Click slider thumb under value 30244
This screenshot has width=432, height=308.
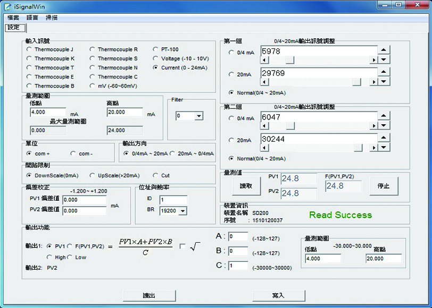coord(358,148)
